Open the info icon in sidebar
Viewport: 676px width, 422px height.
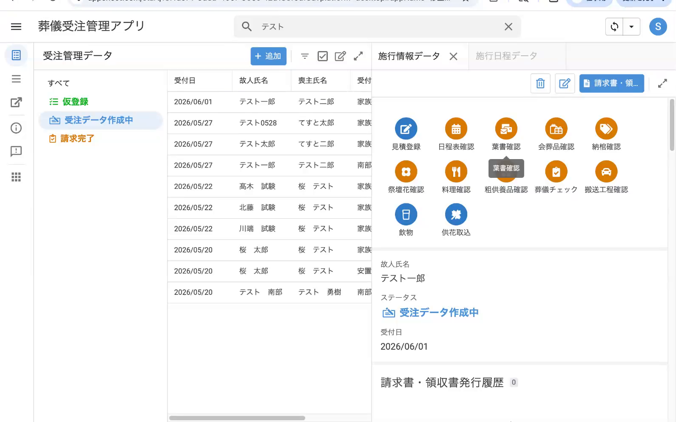click(16, 128)
